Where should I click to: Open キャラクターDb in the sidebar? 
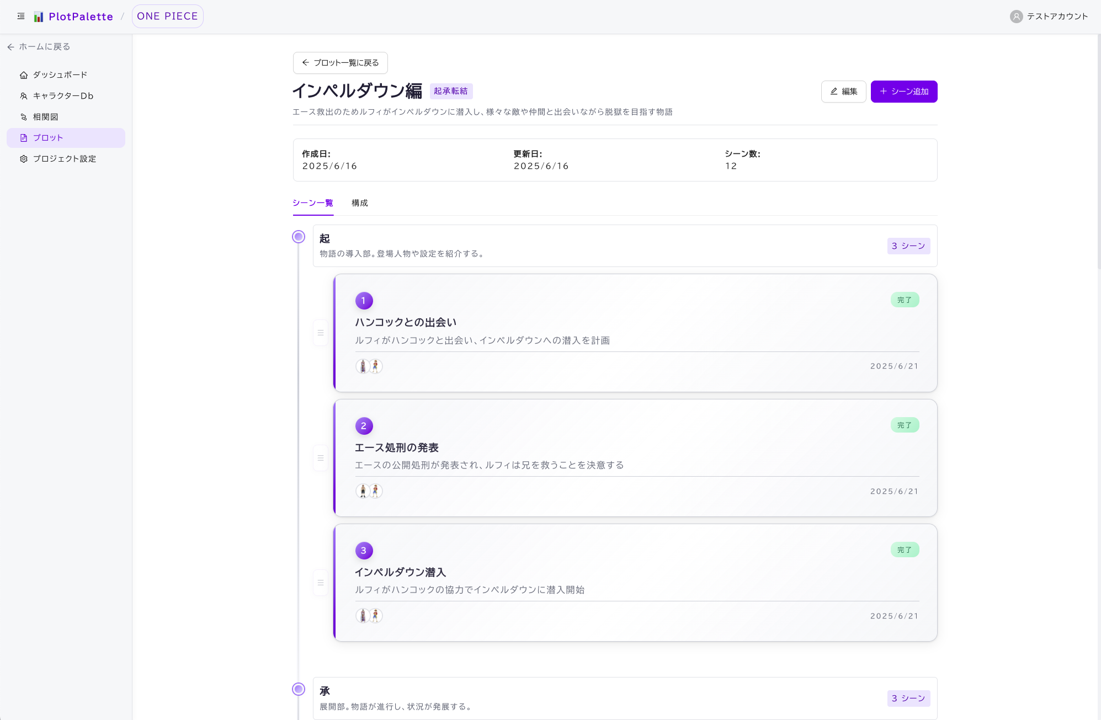point(66,96)
